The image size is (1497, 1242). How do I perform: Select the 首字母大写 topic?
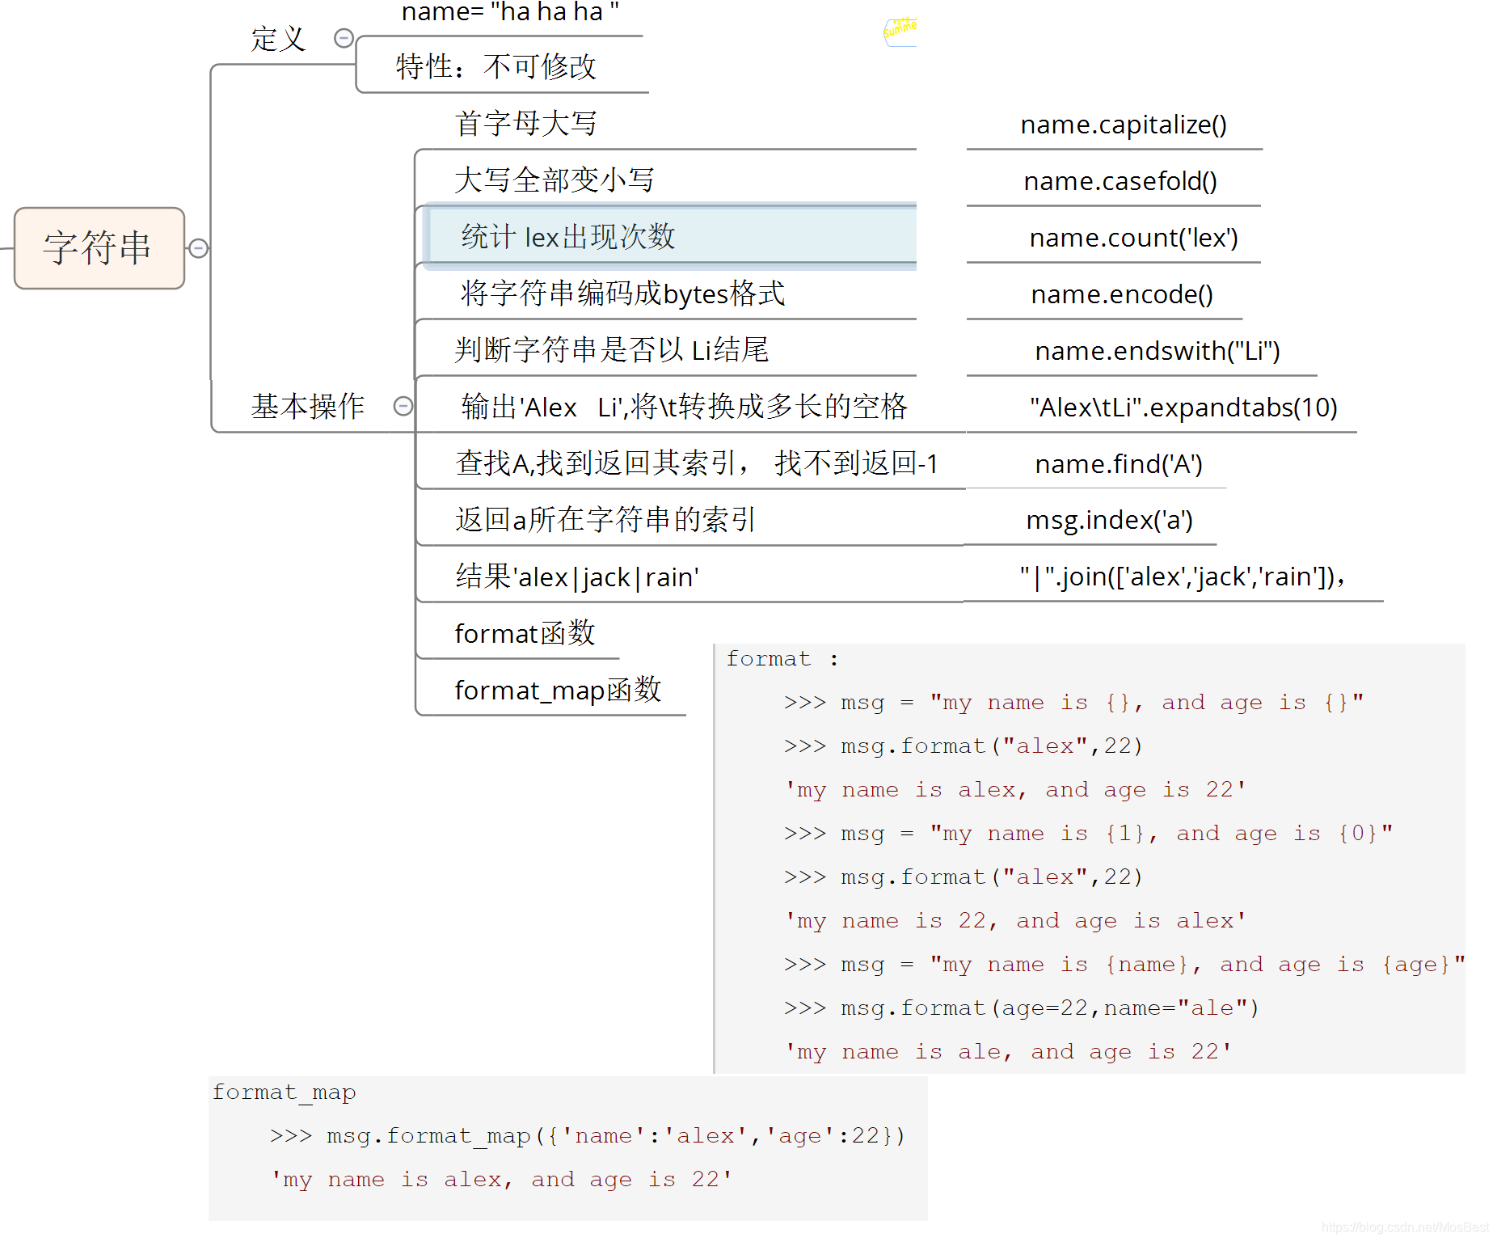525,124
